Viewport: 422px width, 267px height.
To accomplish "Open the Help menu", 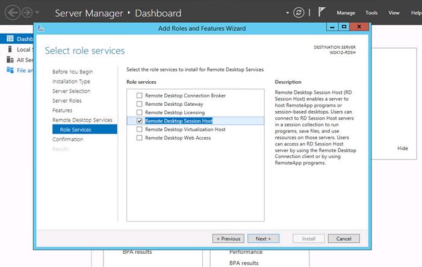I will (x=416, y=13).
